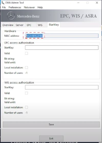Image resolution: width=102 pixels, height=143 pixels.
Task: Toggle the EPC Valid checkbox
Action: coord(26,53)
